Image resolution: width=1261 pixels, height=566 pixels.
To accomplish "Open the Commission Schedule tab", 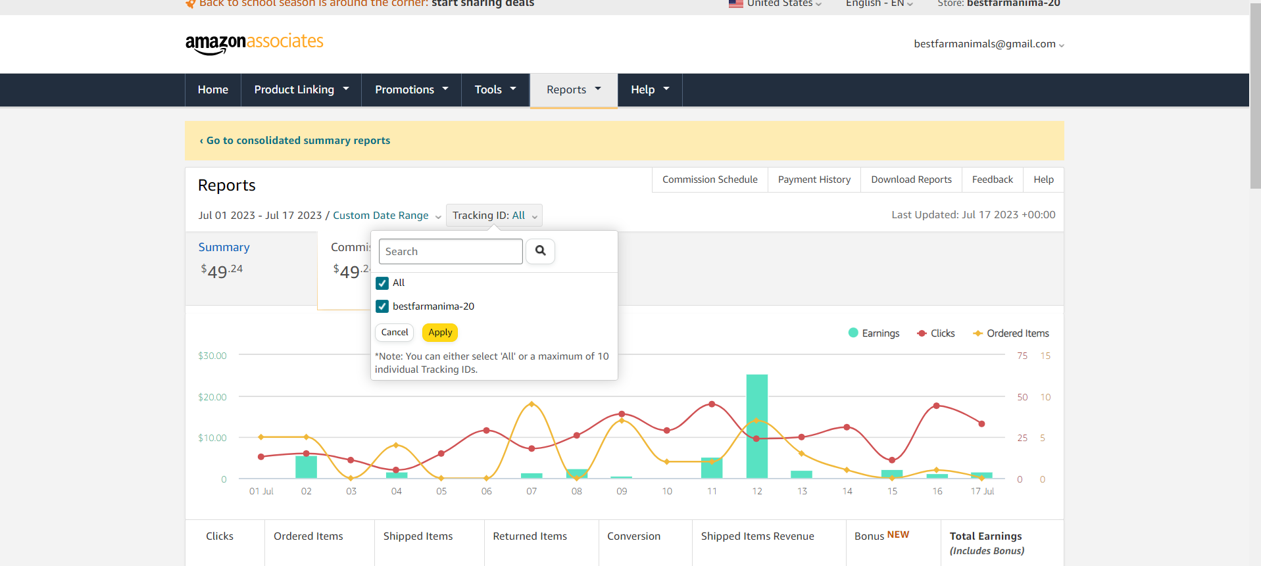I will 710,179.
